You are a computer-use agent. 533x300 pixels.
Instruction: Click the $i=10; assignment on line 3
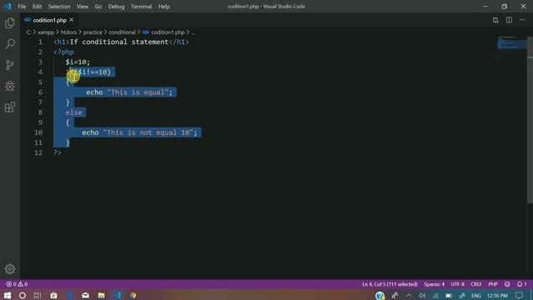tap(77, 62)
